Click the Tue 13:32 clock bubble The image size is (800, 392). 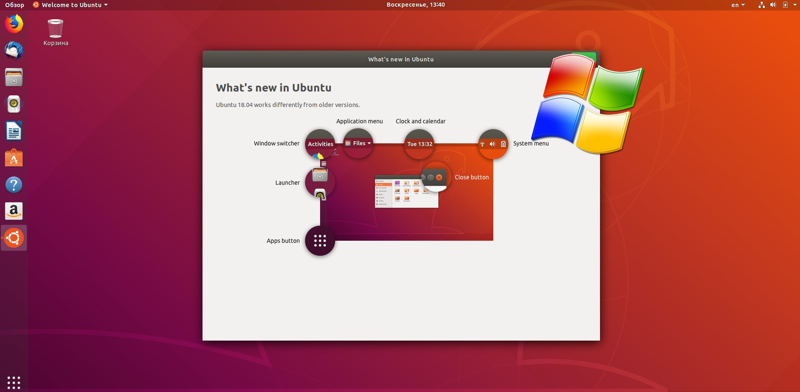tap(419, 144)
